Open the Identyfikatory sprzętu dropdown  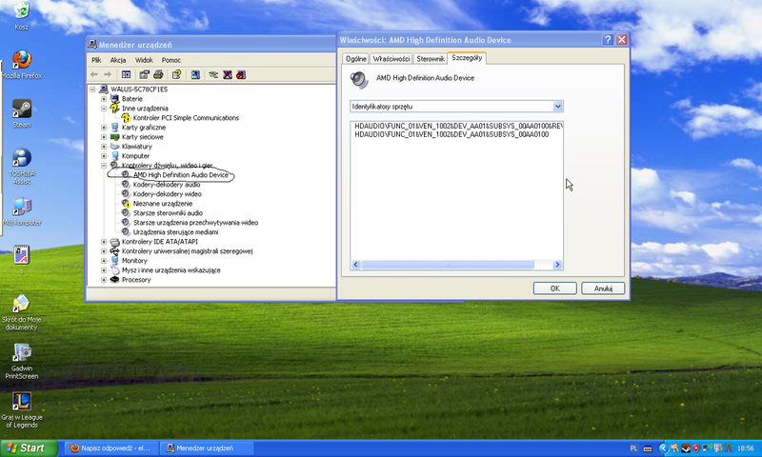pos(558,106)
